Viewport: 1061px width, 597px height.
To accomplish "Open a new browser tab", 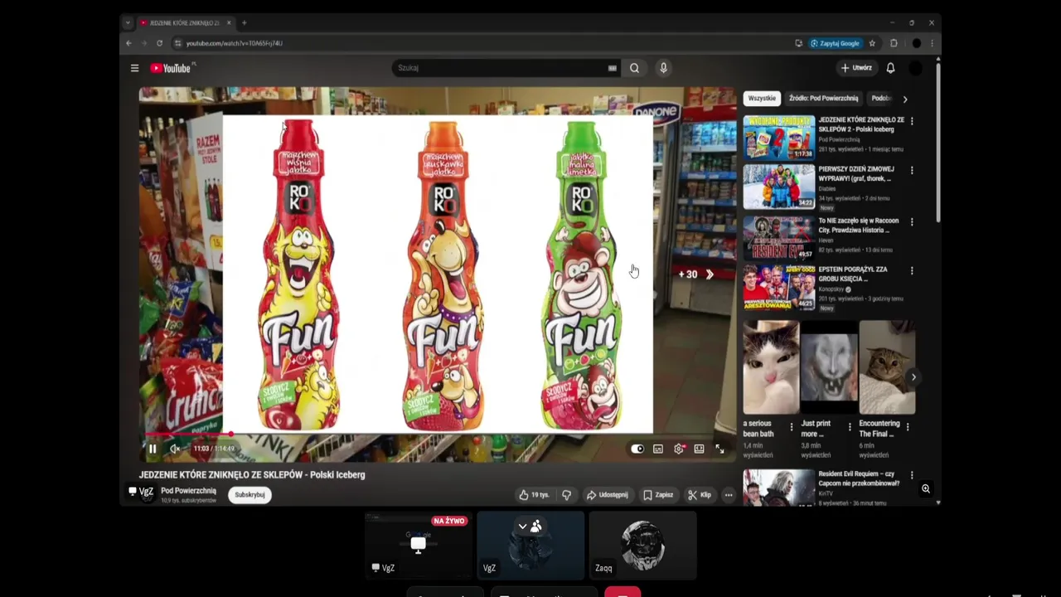I will click(x=244, y=22).
